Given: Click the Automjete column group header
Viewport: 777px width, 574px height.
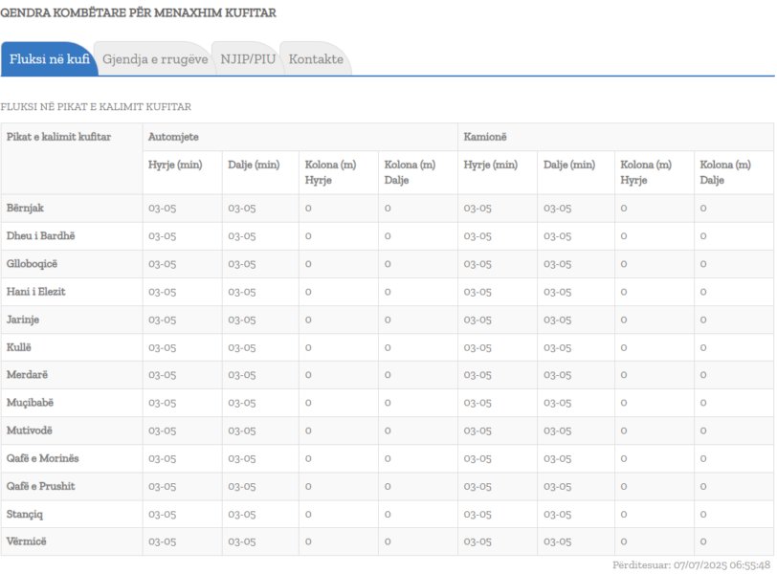Looking at the screenshot, I should click(173, 137).
